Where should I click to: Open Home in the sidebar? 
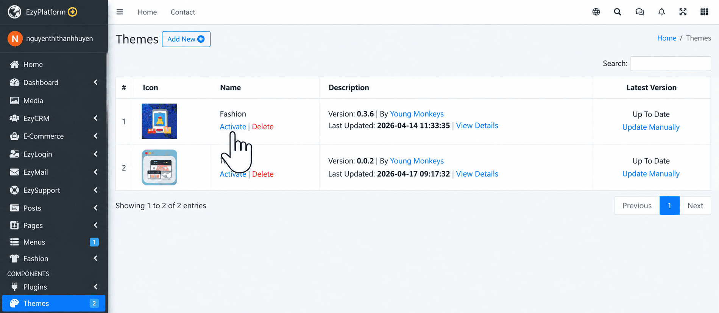[x=54, y=65]
